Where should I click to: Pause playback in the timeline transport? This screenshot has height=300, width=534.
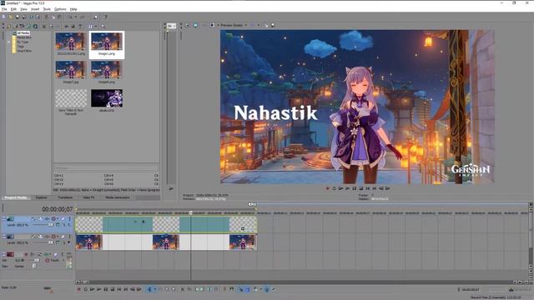pyautogui.click(x=106, y=289)
